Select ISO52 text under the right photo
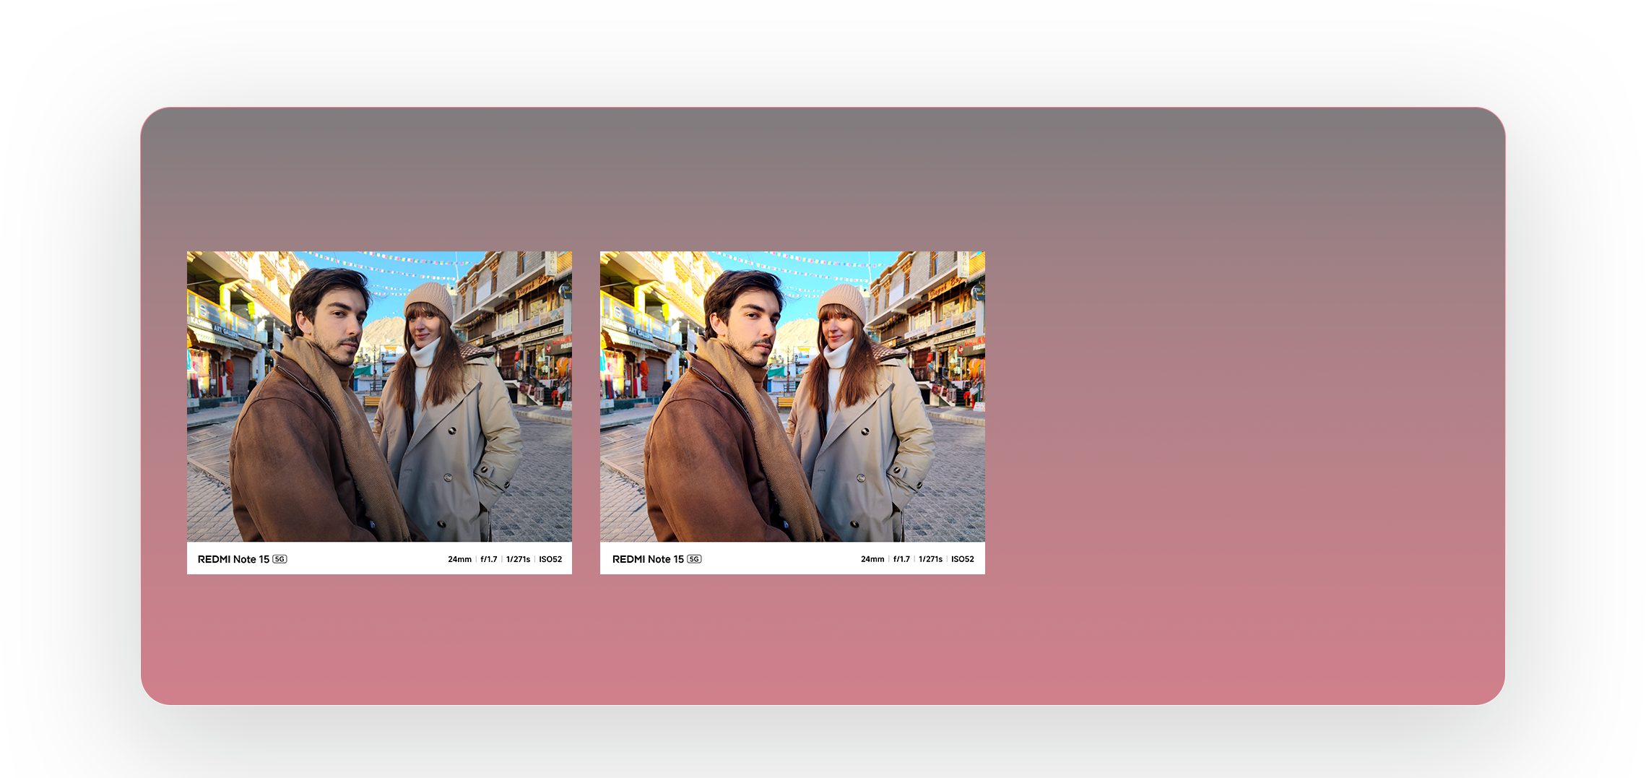The width and height of the screenshot is (1646, 778). click(963, 559)
